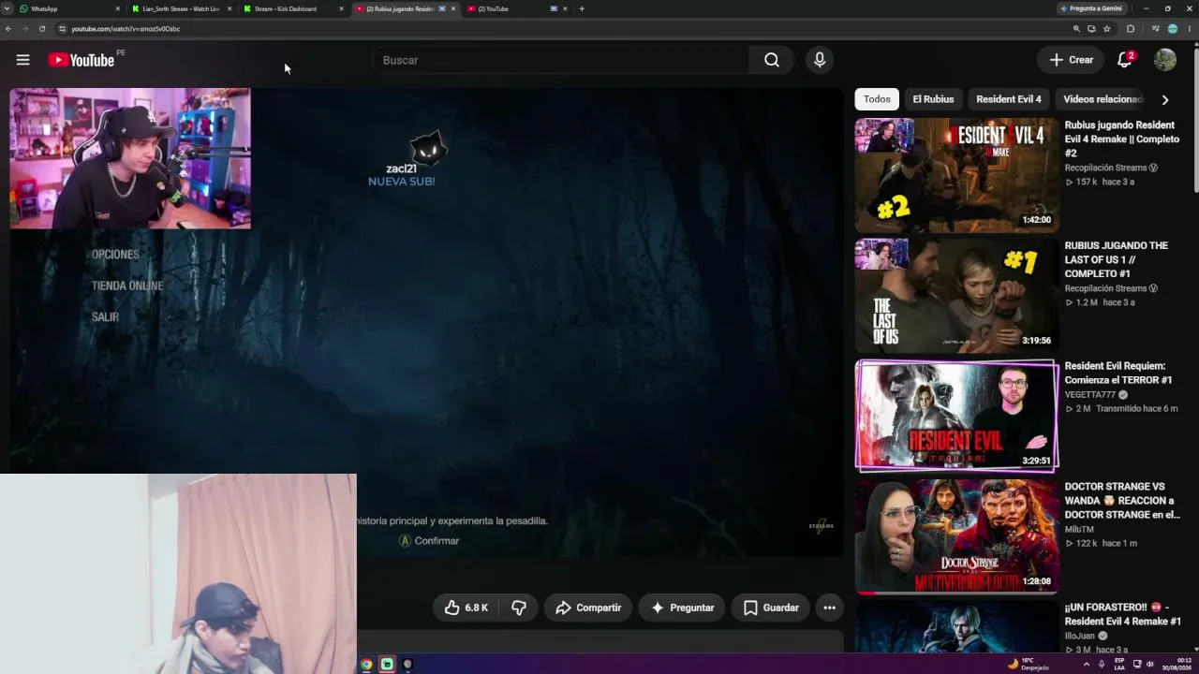
Task: Focus the Buscar search field
Action: coord(560,60)
